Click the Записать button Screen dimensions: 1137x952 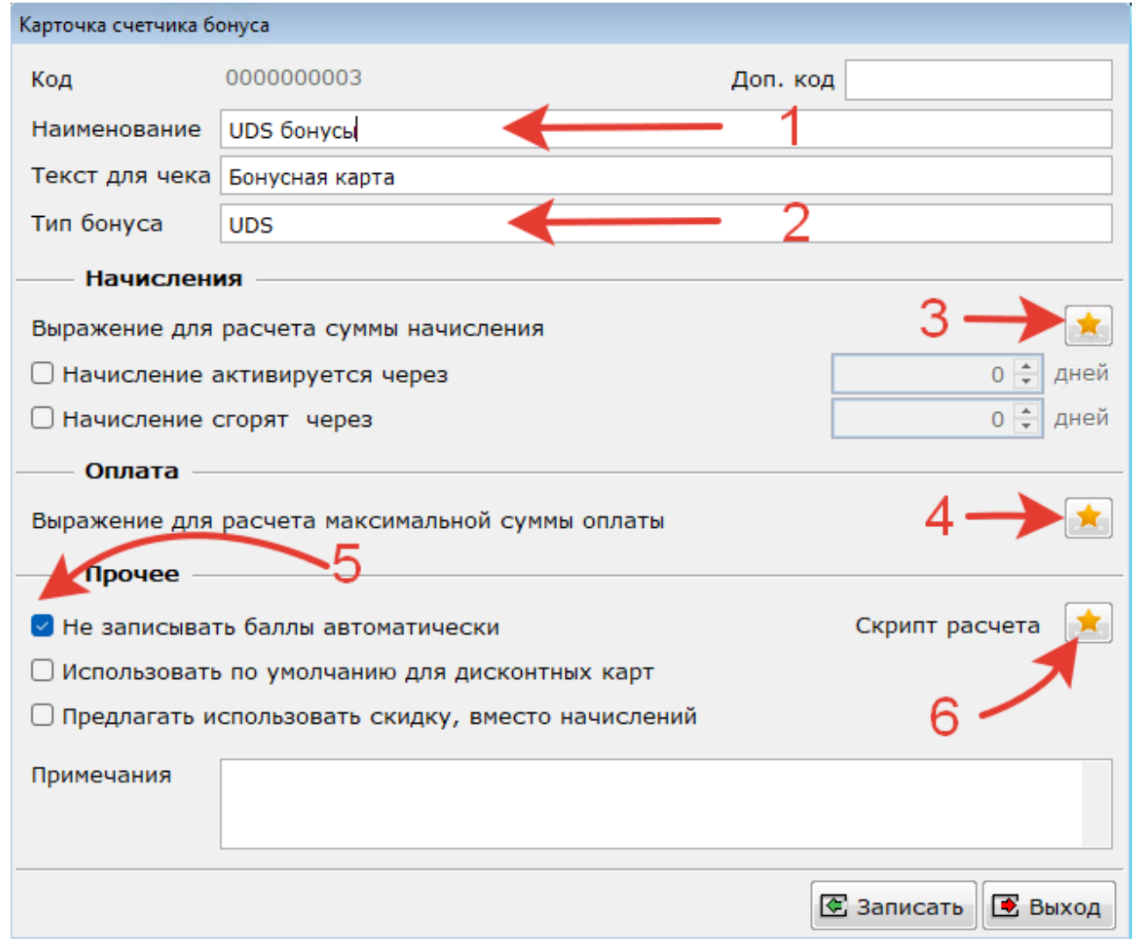click(x=893, y=905)
